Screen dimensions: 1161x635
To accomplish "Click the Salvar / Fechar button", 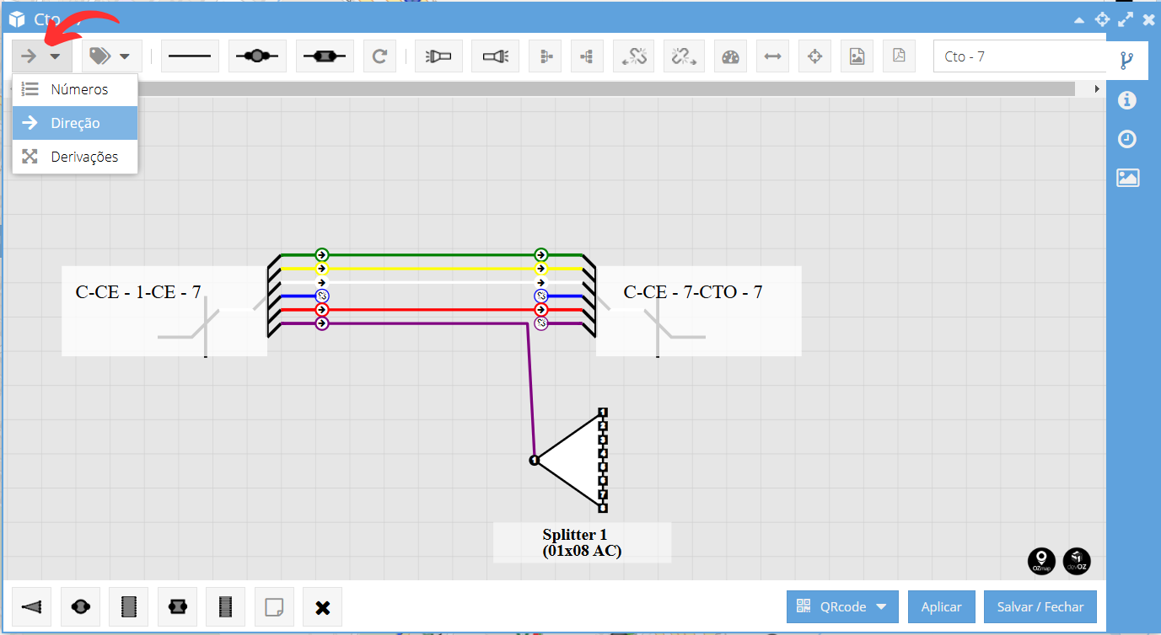I will click(x=1040, y=606).
